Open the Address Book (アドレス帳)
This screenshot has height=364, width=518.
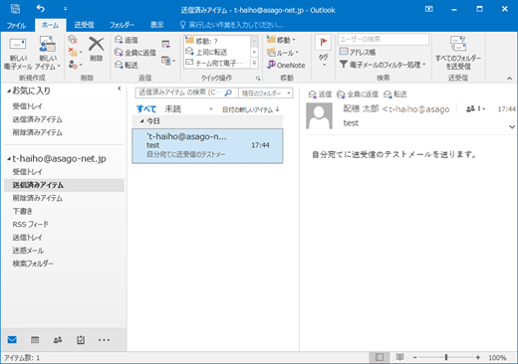coord(358,52)
